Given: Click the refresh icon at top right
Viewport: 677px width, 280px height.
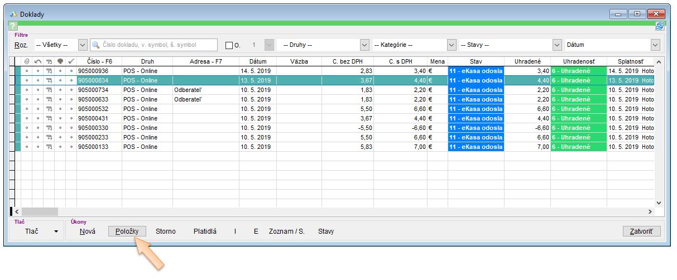Looking at the screenshot, I should [x=660, y=26].
